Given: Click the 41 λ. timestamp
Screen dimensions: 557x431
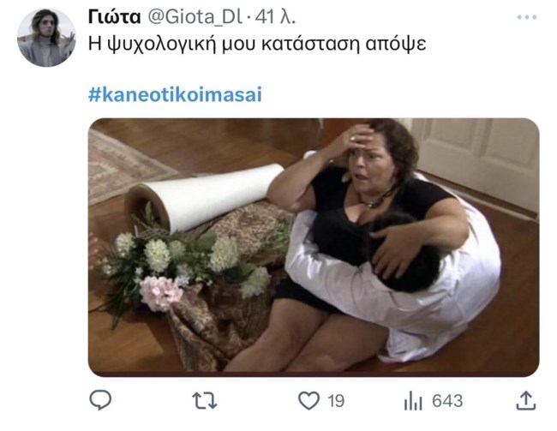Looking at the screenshot, I should [x=275, y=17].
